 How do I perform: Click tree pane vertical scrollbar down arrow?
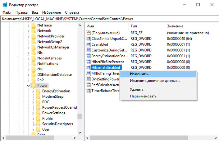(80, 133)
